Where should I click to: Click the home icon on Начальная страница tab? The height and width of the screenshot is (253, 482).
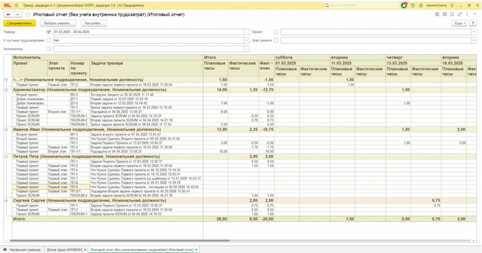tap(5, 250)
